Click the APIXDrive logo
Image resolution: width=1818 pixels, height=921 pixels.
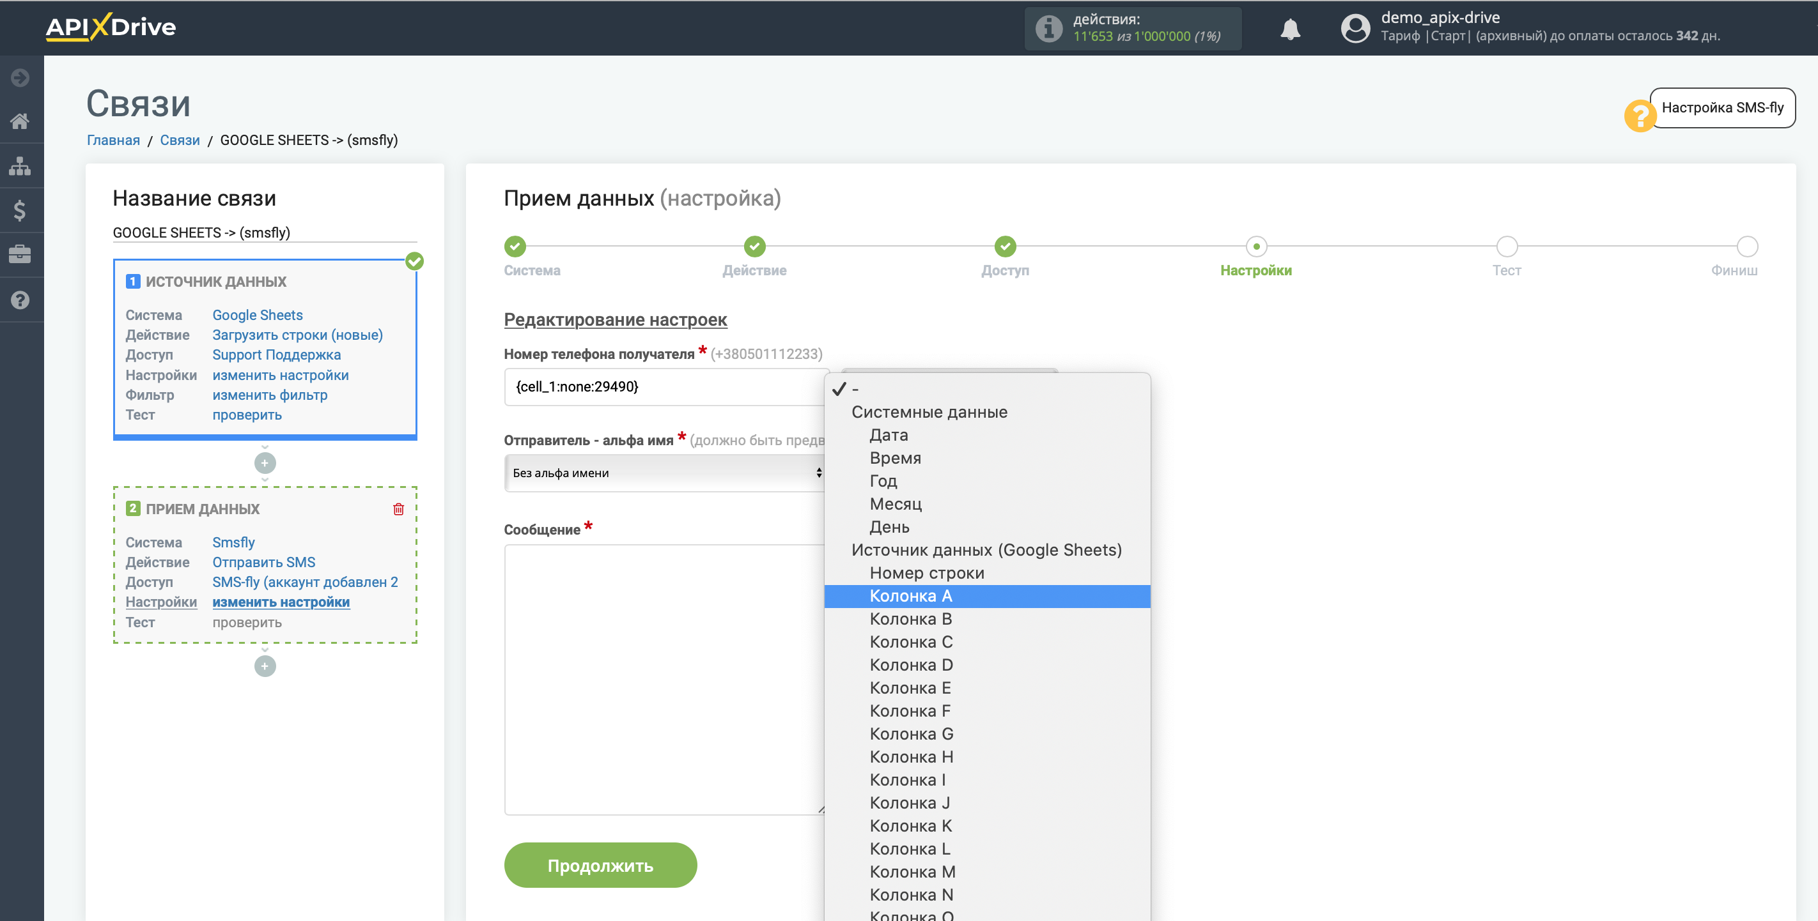(x=111, y=27)
